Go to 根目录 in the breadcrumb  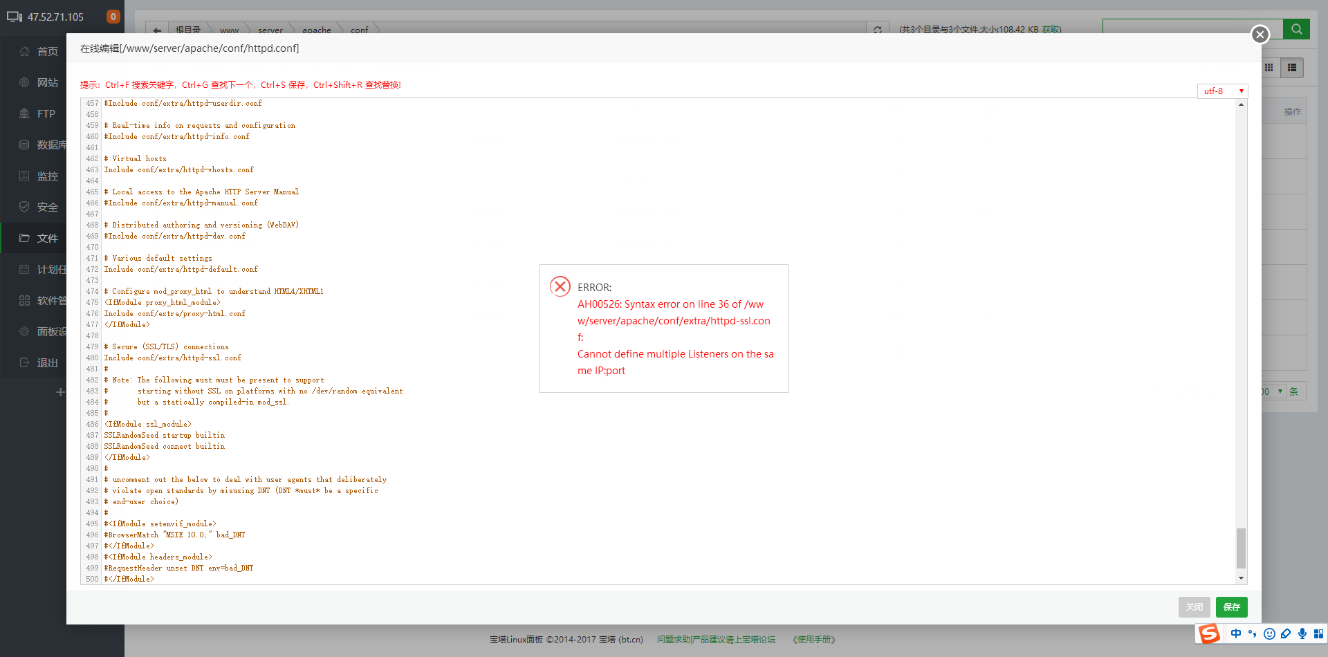(x=187, y=30)
